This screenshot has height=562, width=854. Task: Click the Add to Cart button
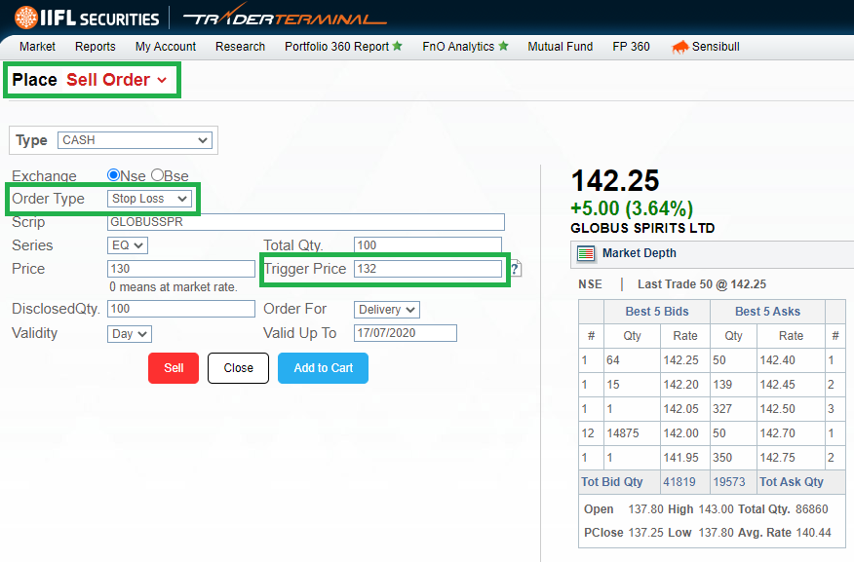pyautogui.click(x=323, y=368)
